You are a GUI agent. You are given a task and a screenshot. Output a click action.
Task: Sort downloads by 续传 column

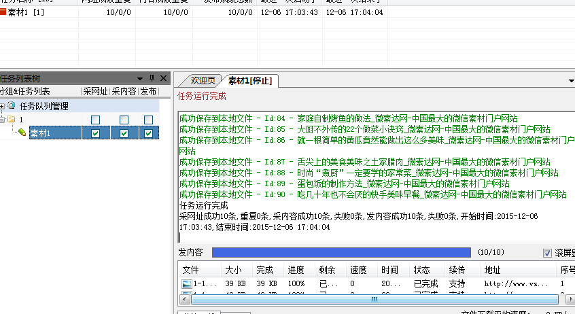point(462,270)
